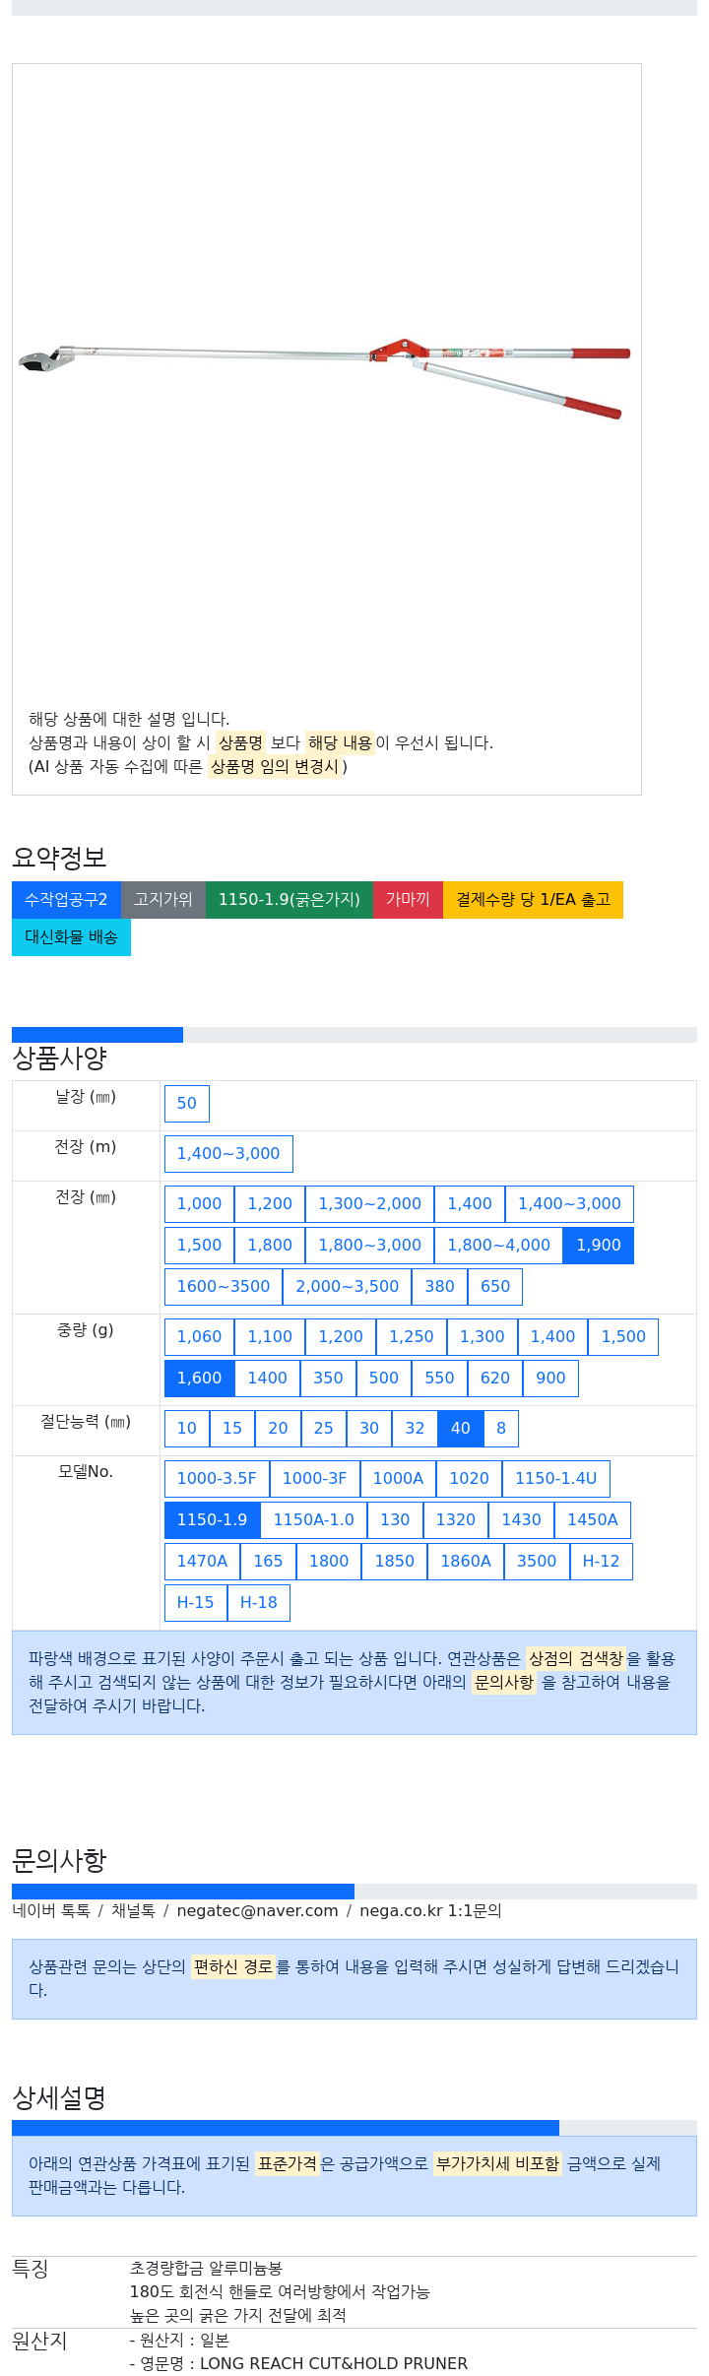Click the red 가마끼 brand tag
Image resolution: width=709 pixels, height=2376 pixels.
[408, 900]
